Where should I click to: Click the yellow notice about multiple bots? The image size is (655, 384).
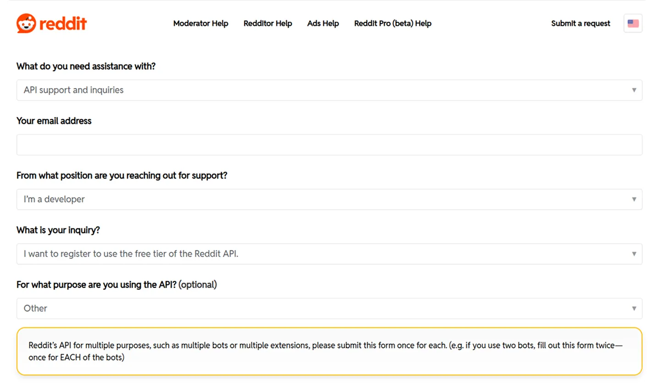click(329, 351)
